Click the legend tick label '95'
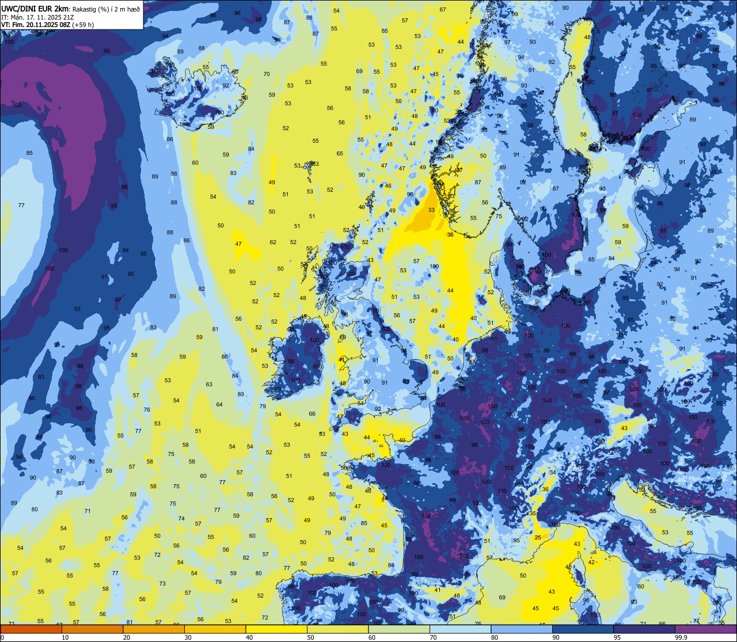The height and width of the screenshot is (642, 737). coord(617,637)
